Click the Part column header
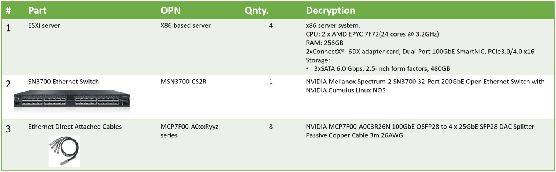This screenshot has height=172, width=556. pos(37,10)
